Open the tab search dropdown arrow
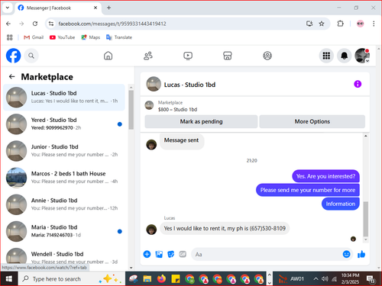 [x=8, y=8]
